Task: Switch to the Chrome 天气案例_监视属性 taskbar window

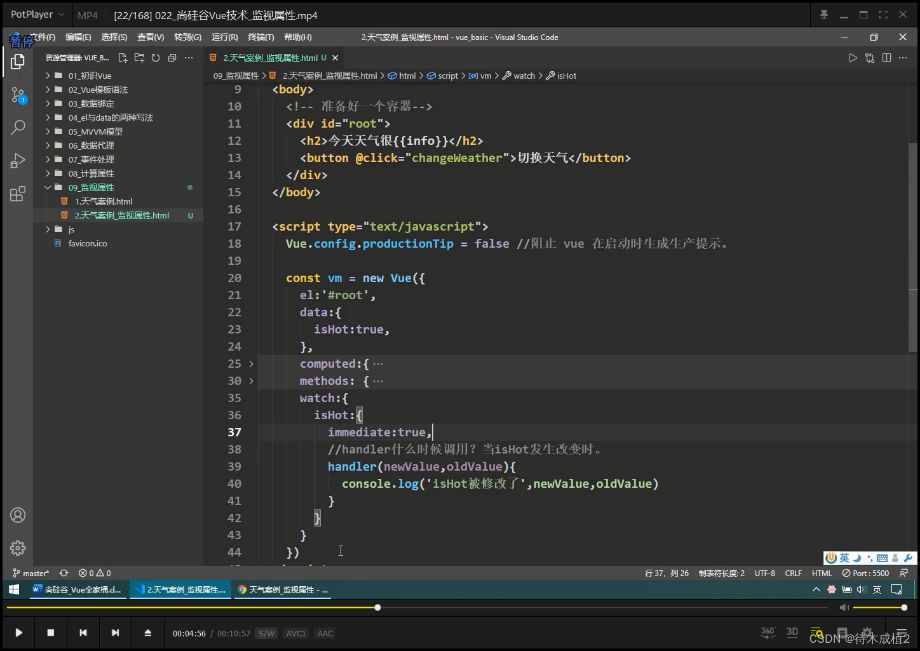Action: pos(283,589)
